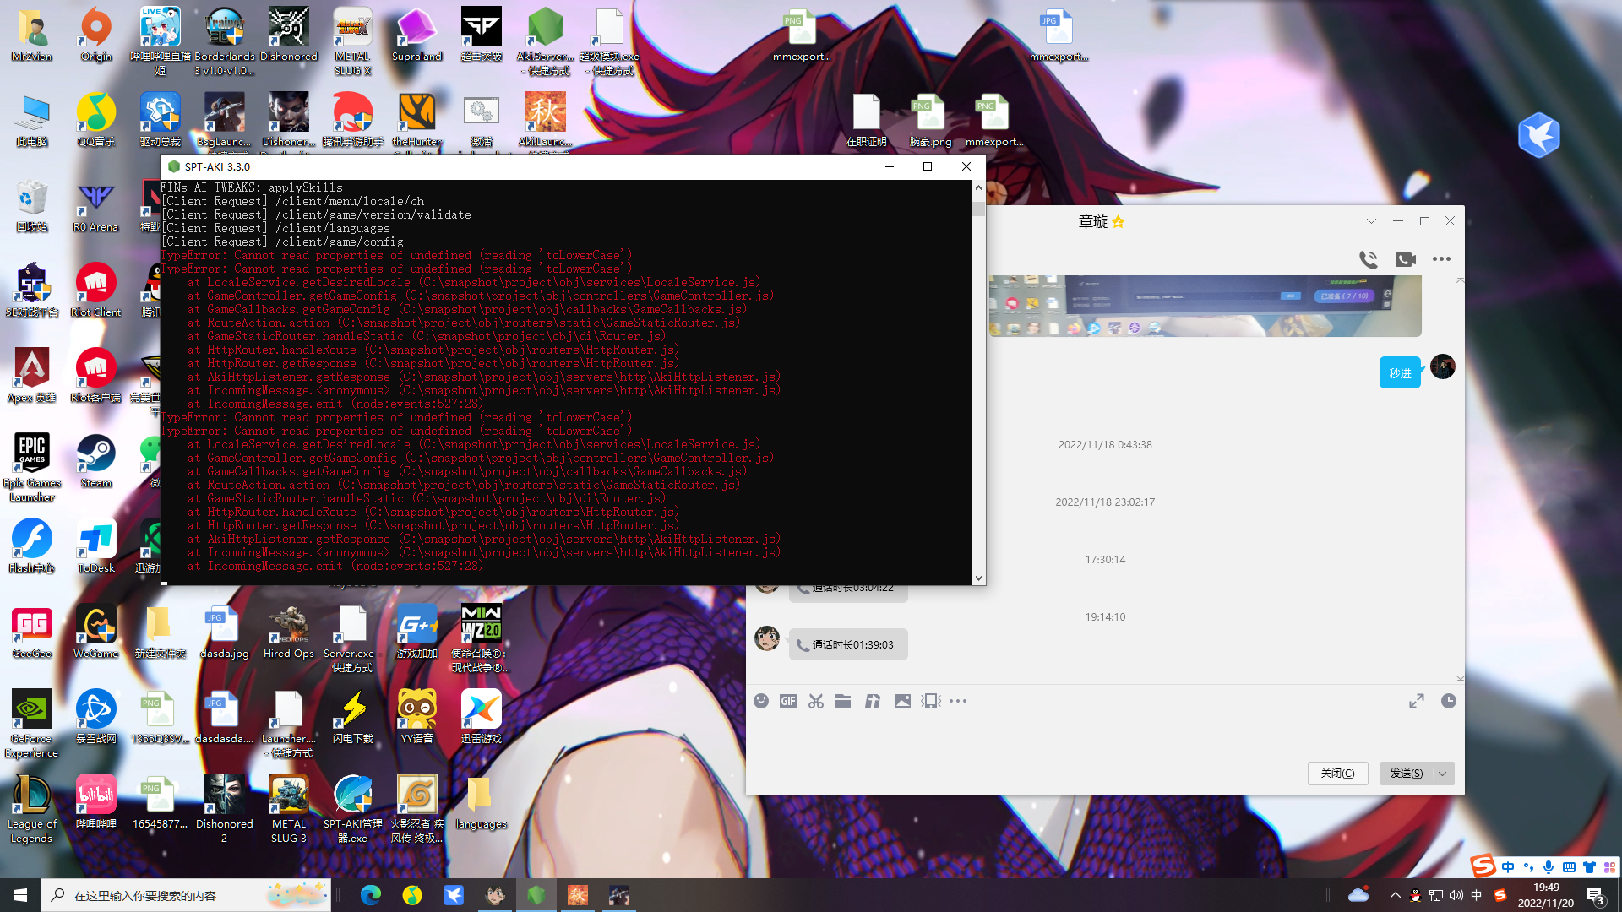The height and width of the screenshot is (912, 1622).
Task: Click the send picture icon
Action: tap(903, 701)
